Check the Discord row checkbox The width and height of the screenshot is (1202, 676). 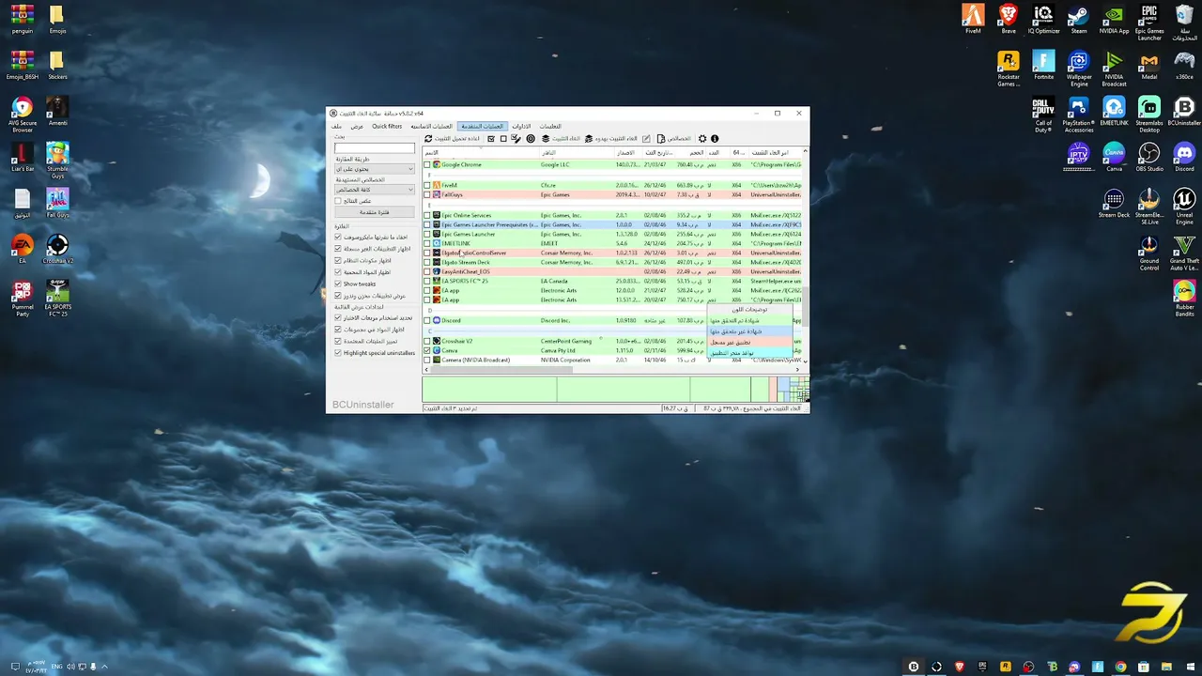coord(427,320)
